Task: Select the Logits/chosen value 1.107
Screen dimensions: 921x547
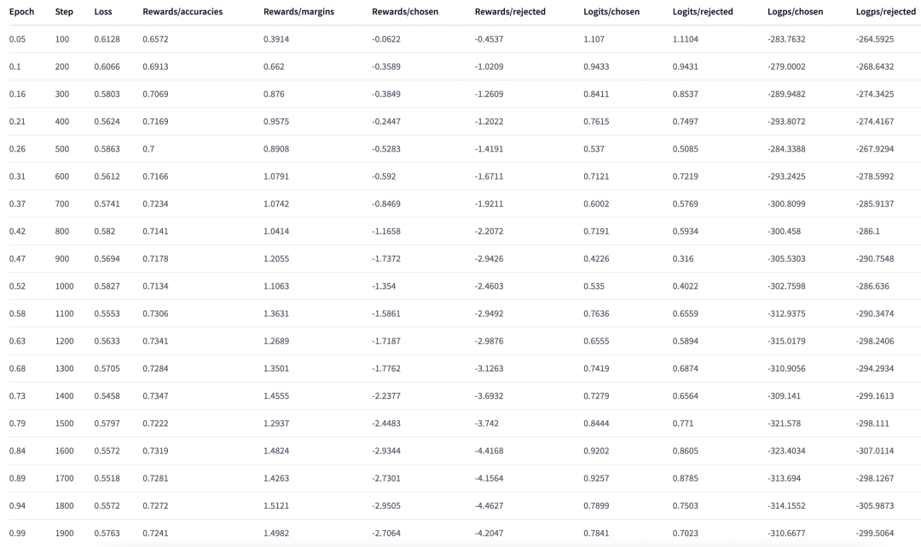Action: point(594,39)
